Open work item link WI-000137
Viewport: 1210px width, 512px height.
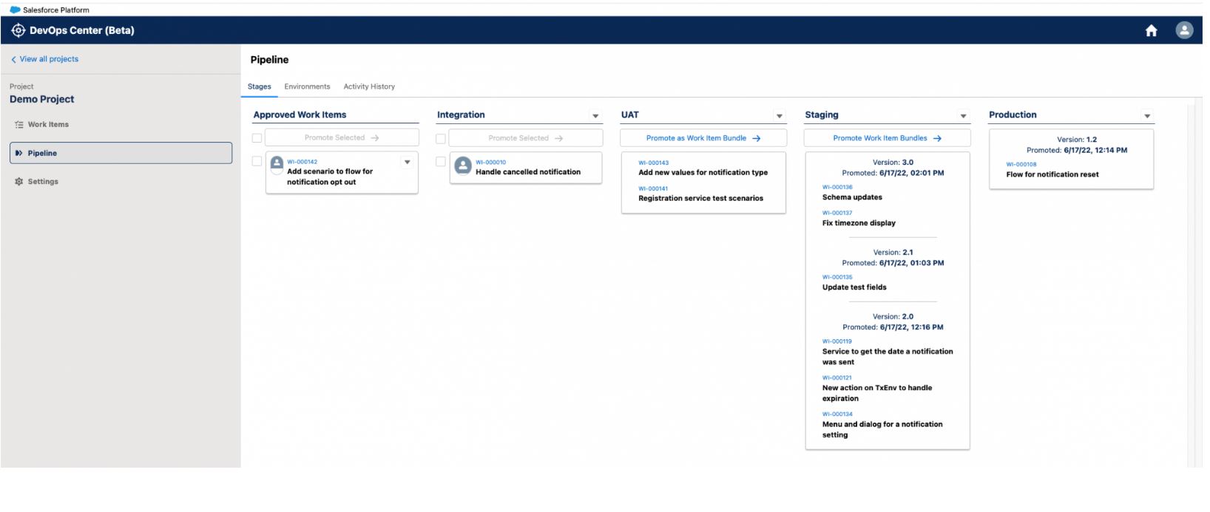(x=837, y=214)
